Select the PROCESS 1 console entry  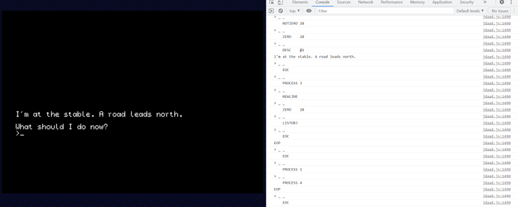click(x=292, y=169)
